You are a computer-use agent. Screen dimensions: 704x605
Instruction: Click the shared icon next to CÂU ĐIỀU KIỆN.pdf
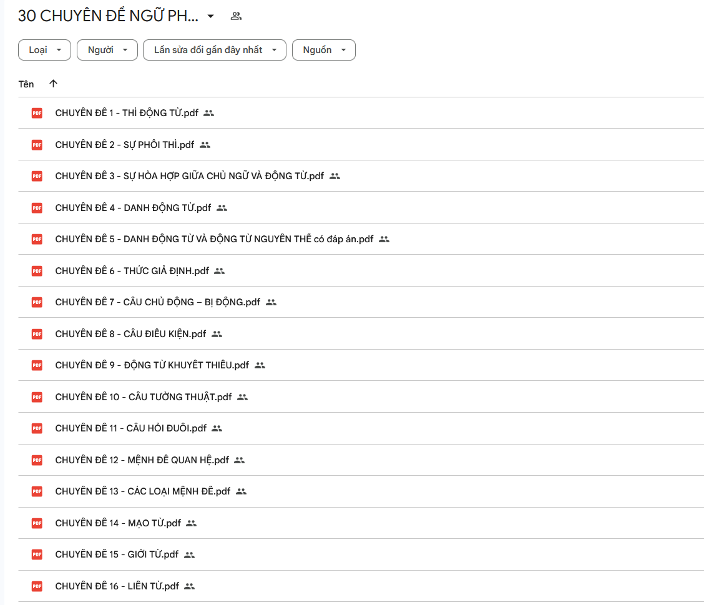[x=217, y=334]
